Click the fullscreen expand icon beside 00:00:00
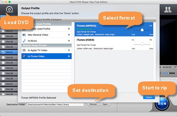 [x=175, y=67]
